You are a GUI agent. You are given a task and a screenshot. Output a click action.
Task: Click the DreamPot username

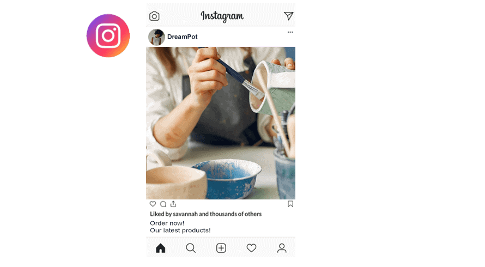tap(182, 37)
